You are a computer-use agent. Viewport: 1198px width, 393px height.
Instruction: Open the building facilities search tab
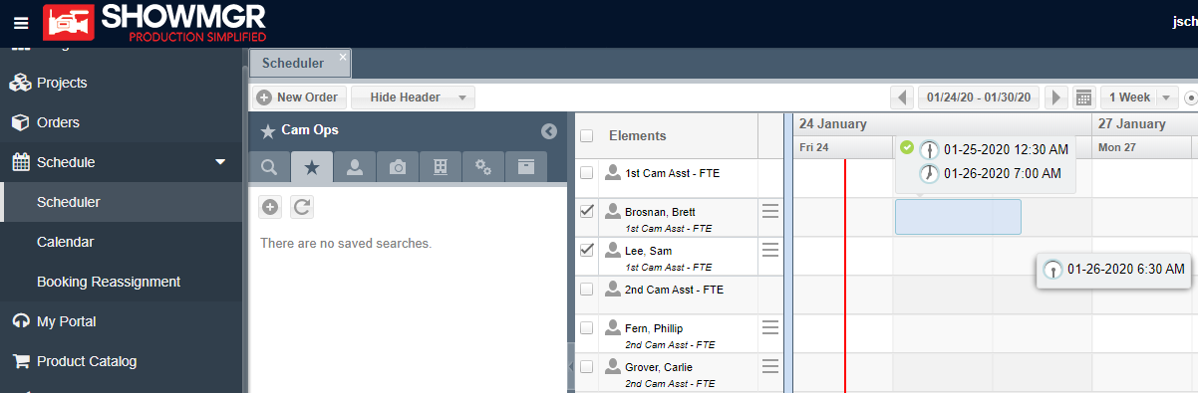440,167
